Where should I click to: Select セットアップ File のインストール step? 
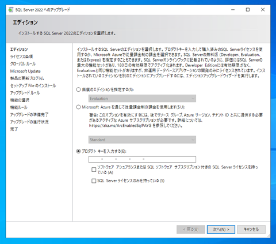point(33,85)
